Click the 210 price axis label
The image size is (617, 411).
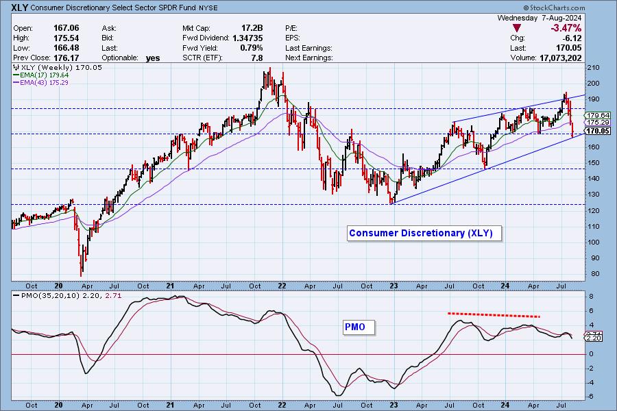coord(593,68)
